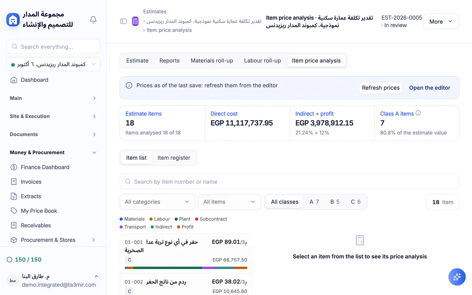Switch to the Reports tab
Viewport: 472px width, 295px height.
point(170,61)
